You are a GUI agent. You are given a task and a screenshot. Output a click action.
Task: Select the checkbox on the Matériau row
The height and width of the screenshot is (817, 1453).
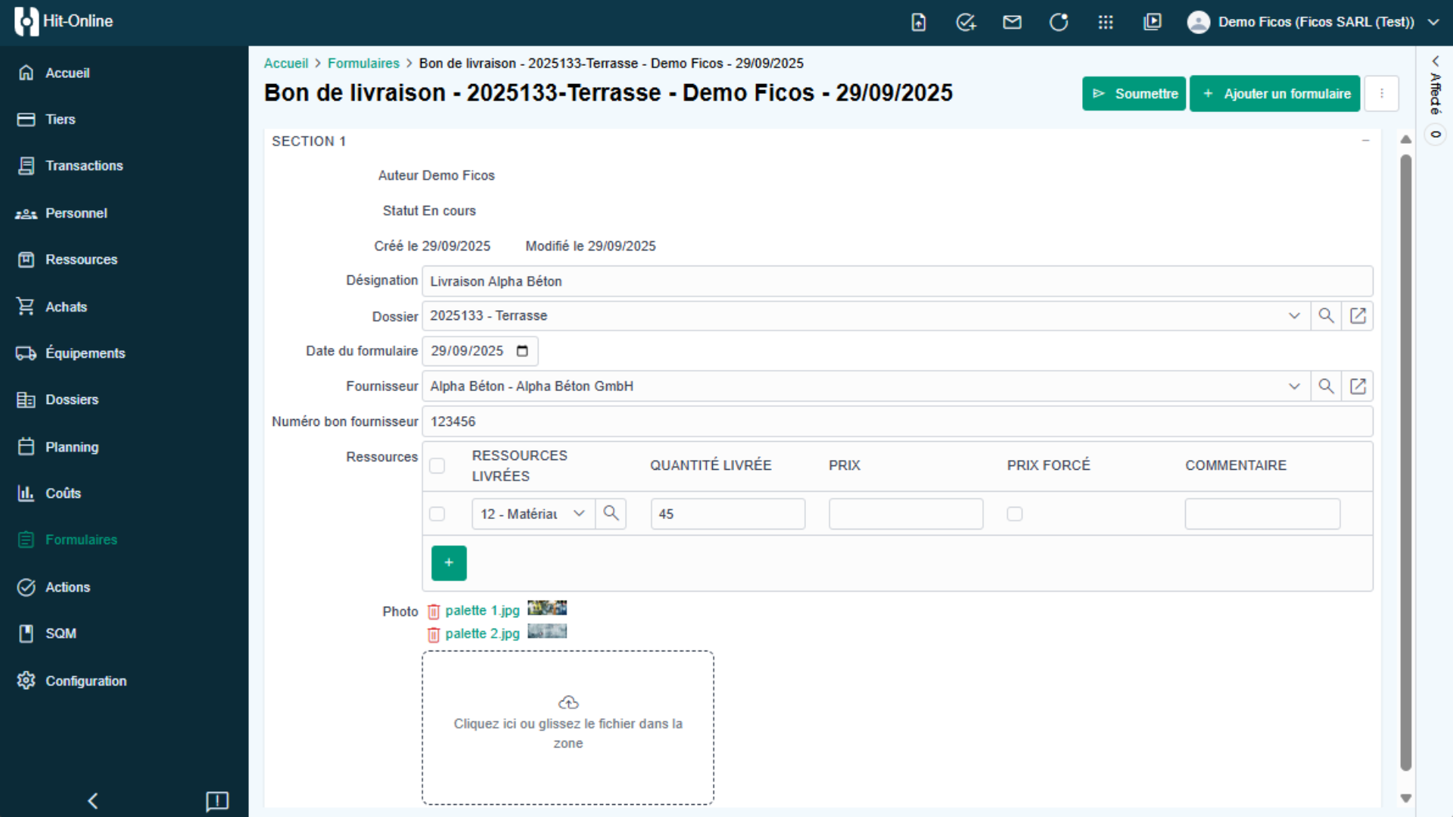click(437, 514)
